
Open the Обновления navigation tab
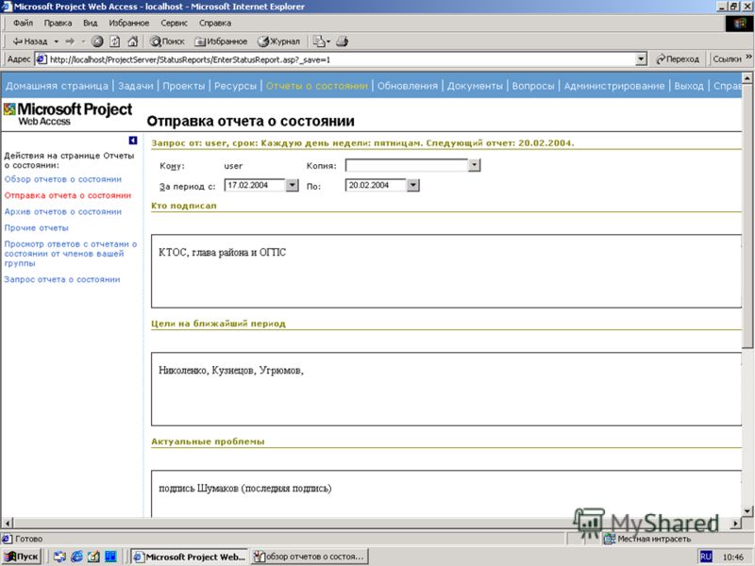point(408,86)
